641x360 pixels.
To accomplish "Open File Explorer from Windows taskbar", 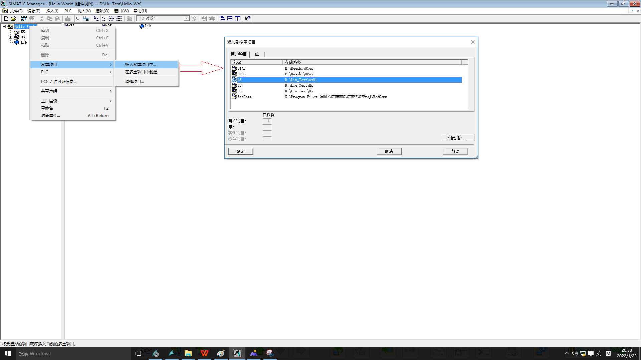I will tap(188, 353).
